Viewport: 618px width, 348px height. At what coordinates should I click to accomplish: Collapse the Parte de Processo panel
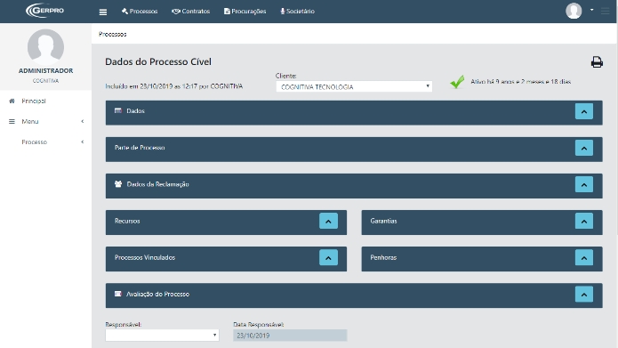[584, 149]
